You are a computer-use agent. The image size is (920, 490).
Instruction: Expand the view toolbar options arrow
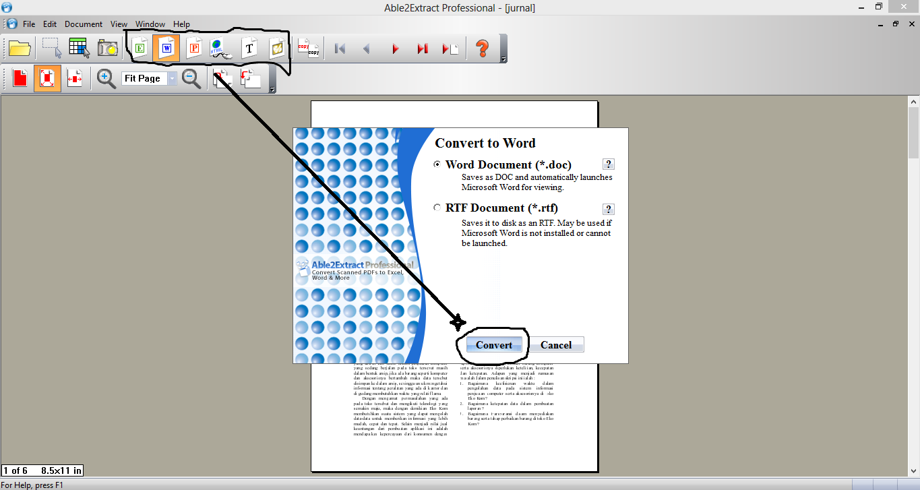pyautogui.click(x=272, y=90)
